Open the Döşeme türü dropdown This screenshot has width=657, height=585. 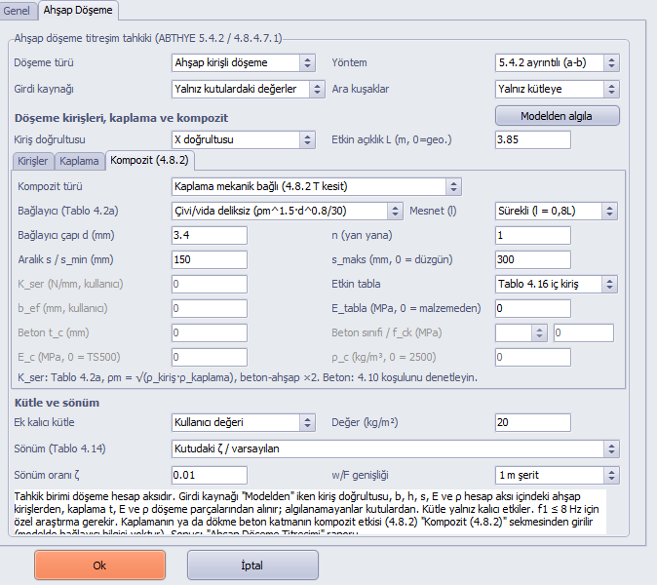(x=243, y=62)
